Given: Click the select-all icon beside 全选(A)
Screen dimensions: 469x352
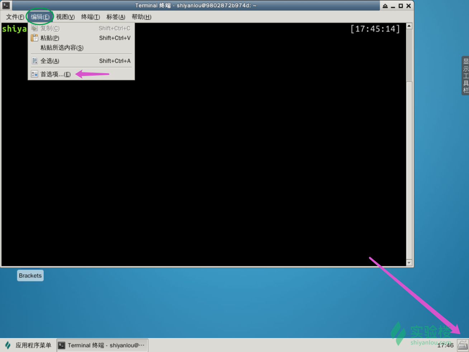Looking at the screenshot, I should 34,61.
